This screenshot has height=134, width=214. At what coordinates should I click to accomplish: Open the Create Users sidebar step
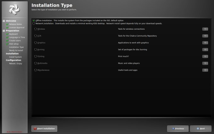coord(15,41)
